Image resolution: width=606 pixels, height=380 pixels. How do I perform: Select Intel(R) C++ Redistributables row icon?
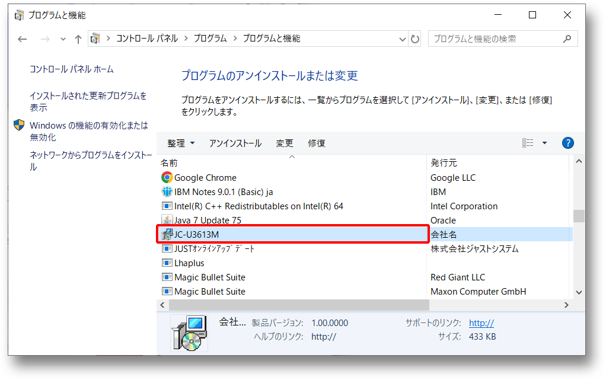tap(167, 206)
